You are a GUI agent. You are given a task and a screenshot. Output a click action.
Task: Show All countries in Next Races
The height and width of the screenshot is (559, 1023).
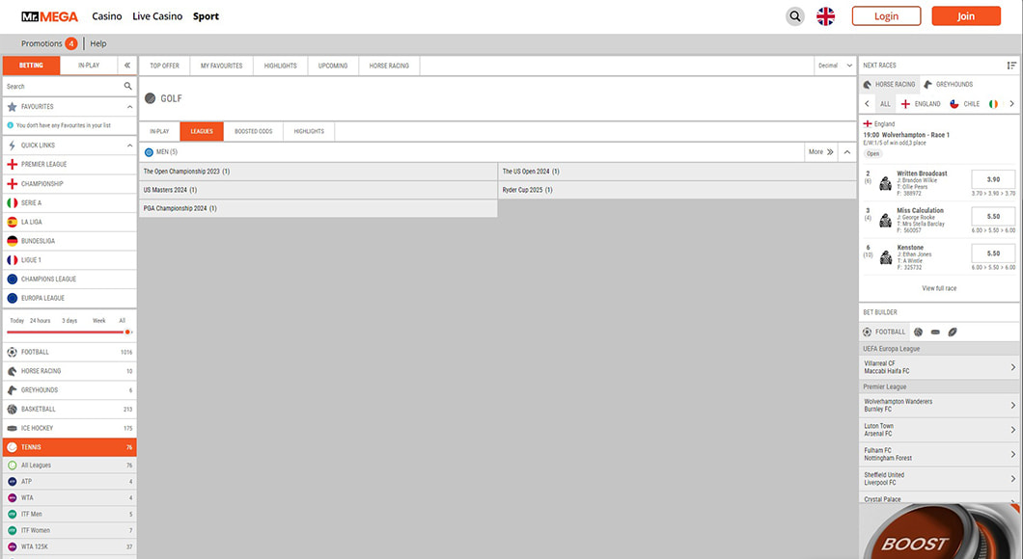(x=885, y=103)
